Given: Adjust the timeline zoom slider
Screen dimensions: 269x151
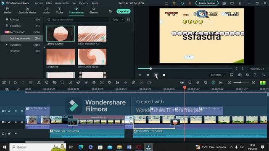Looking at the screenshot, I should click(x=241, y=83).
